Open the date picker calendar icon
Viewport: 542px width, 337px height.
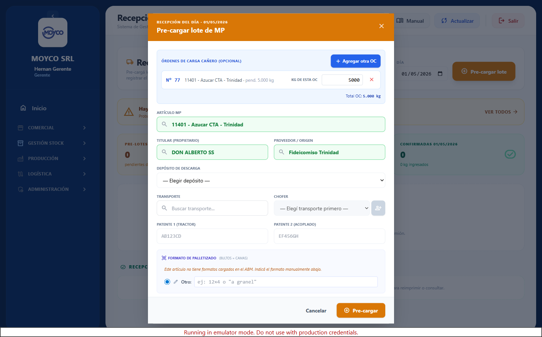click(440, 74)
